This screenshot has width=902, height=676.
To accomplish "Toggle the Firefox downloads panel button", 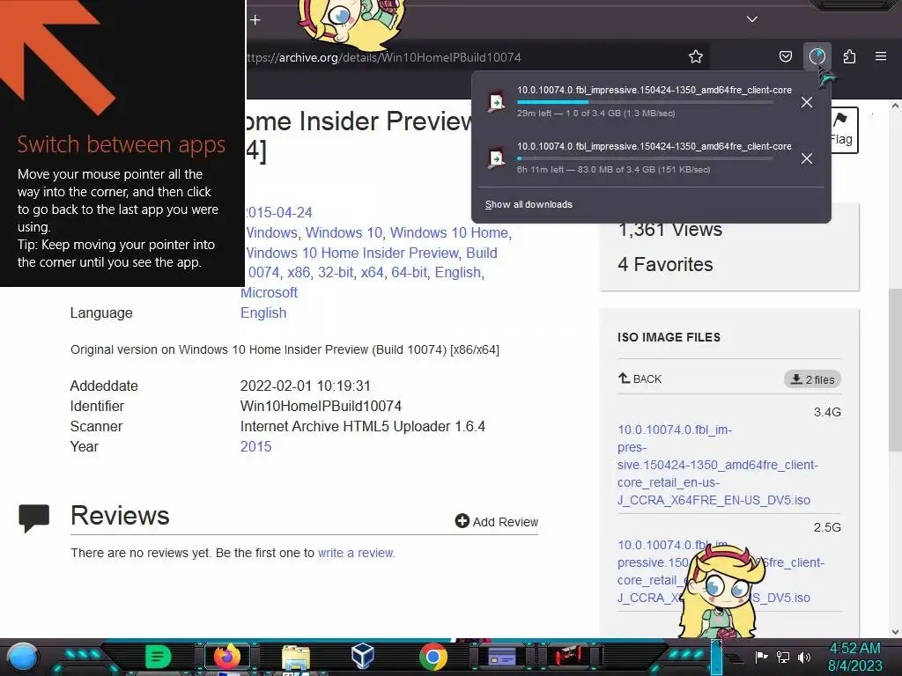I will click(817, 56).
